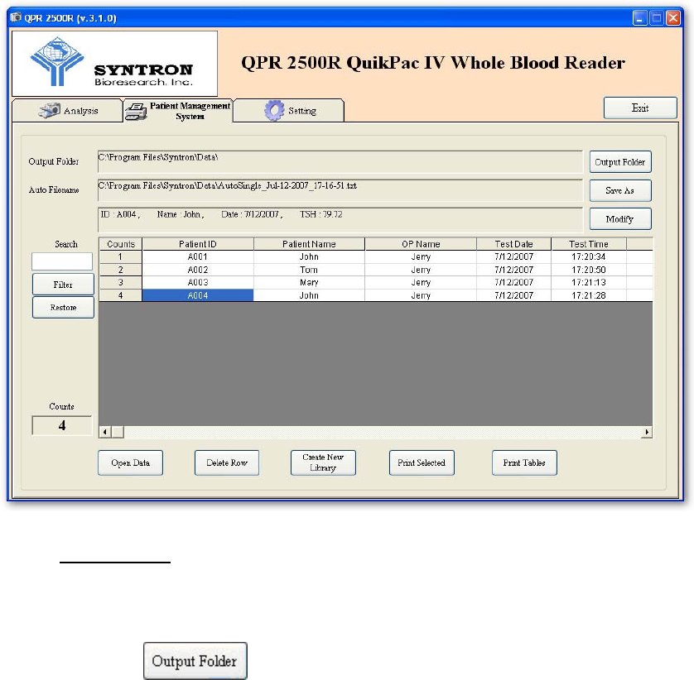Click the Counts column header
This screenshot has height=680, width=694.
pyautogui.click(x=120, y=244)
